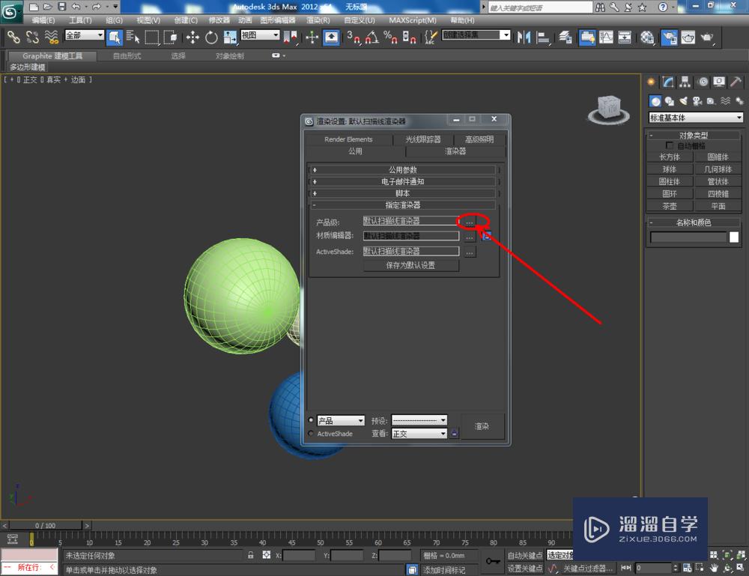Open Render Setup from the toolbar

point(669,37)
